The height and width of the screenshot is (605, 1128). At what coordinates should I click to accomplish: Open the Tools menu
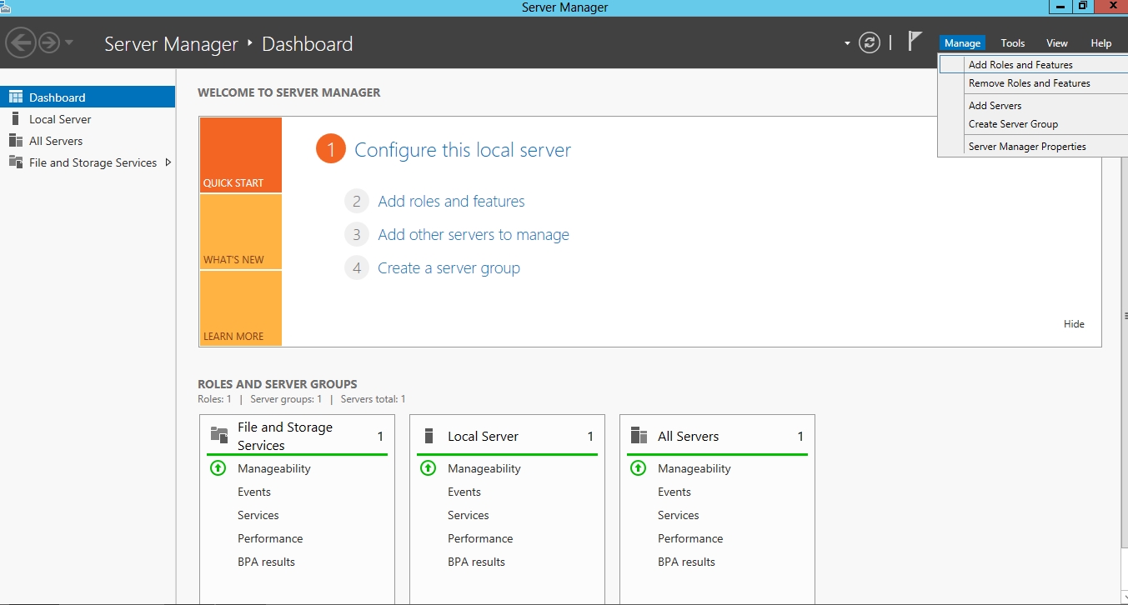(1012, 43)
